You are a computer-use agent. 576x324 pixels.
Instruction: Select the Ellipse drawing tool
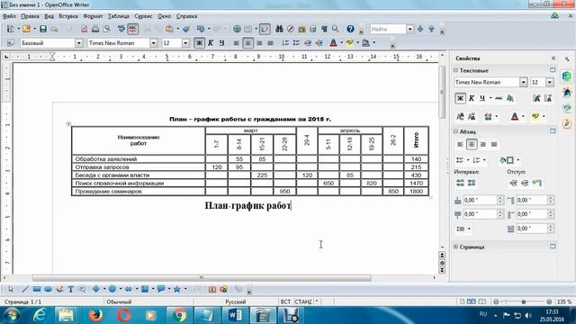tap(48, 289)
